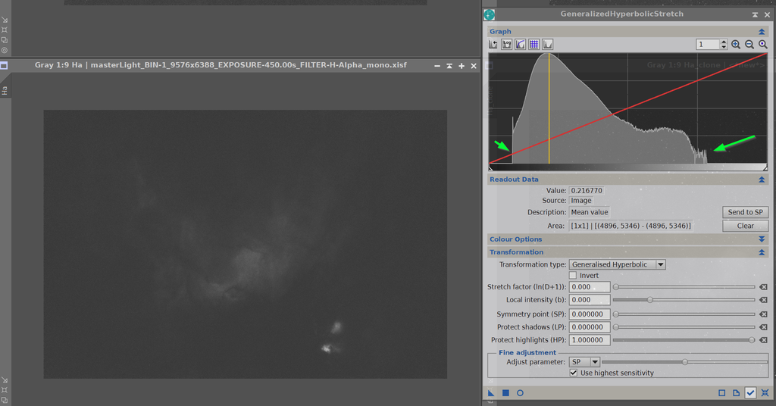The height and width of the screenshot is (406, 776).
Task: Click the Protect shadows input field
Action: (590, 327)
